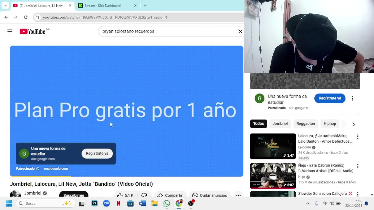Click the browser back arrow
This screenshot has width=374, height=210.
pos(6,17)
